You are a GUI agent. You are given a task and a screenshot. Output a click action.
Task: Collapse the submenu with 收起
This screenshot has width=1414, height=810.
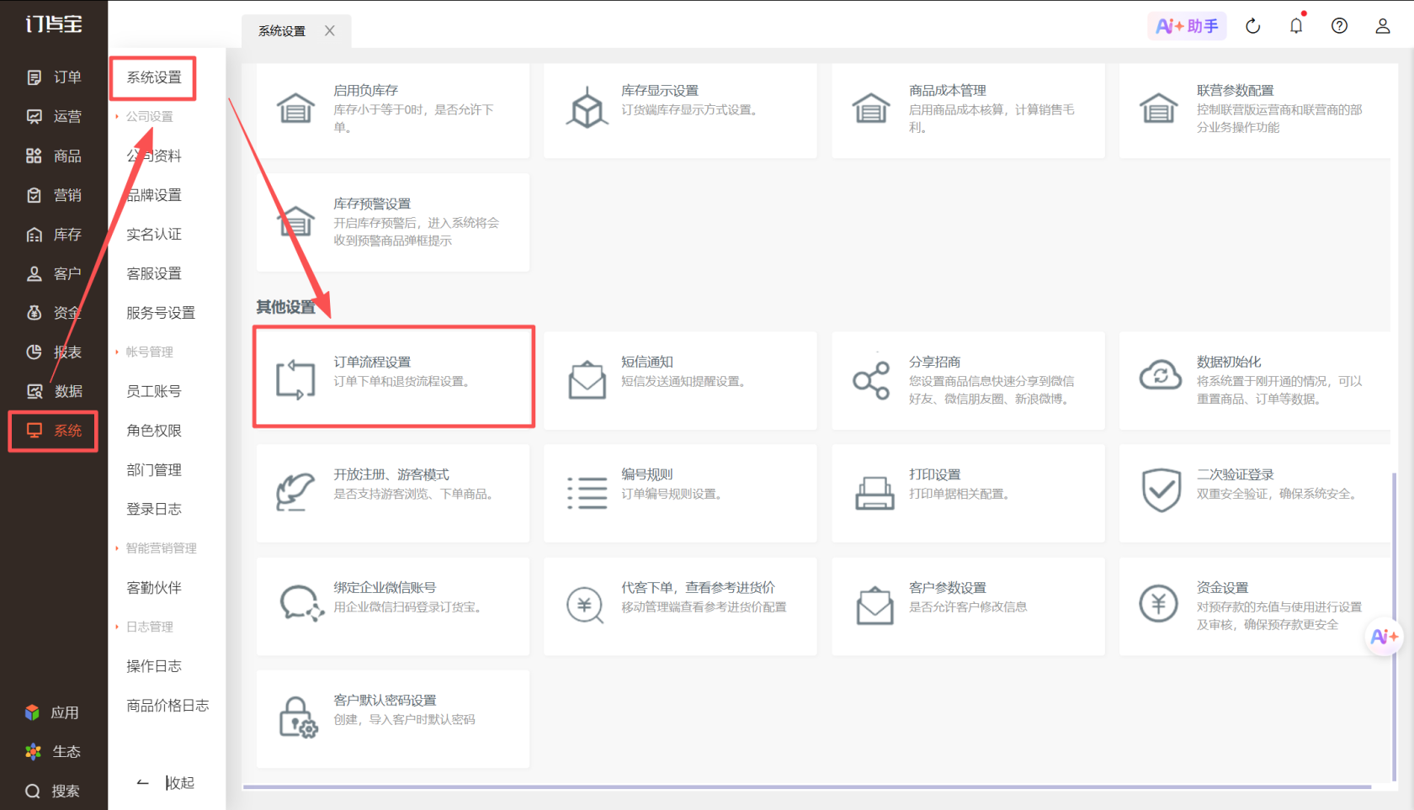[x=166, y=783]
